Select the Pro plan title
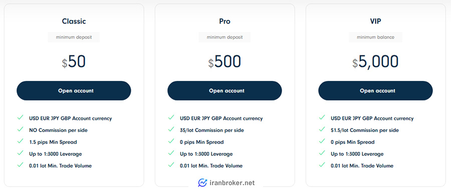The width and height of the screenshot is (451, 190). pyautogui.click(x=224, y=21)
